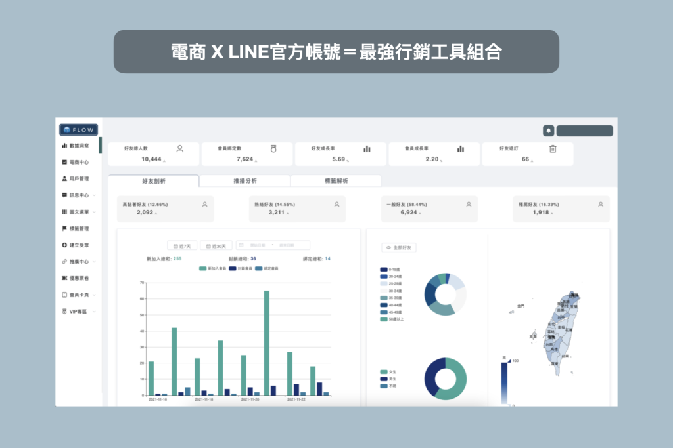Image resolution: width=673 pixels, height=448 pixels.
Task: Toggle 50歲以上 age legend item
Action: click(392, 319)
